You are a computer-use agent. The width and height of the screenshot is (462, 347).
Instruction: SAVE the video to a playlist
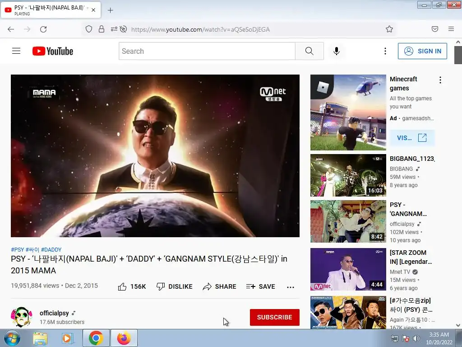coord(261,286)
